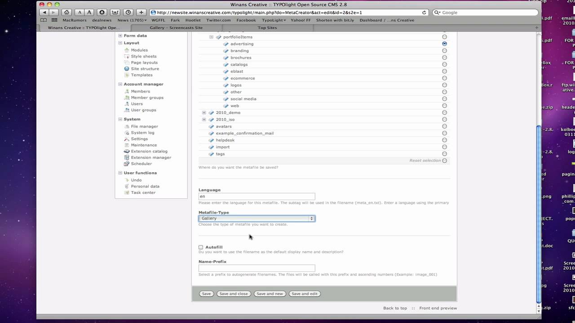The height and width of the screenshot is (323, 575).
Task: Open Extension manager icon
Action: pos(127,157)
